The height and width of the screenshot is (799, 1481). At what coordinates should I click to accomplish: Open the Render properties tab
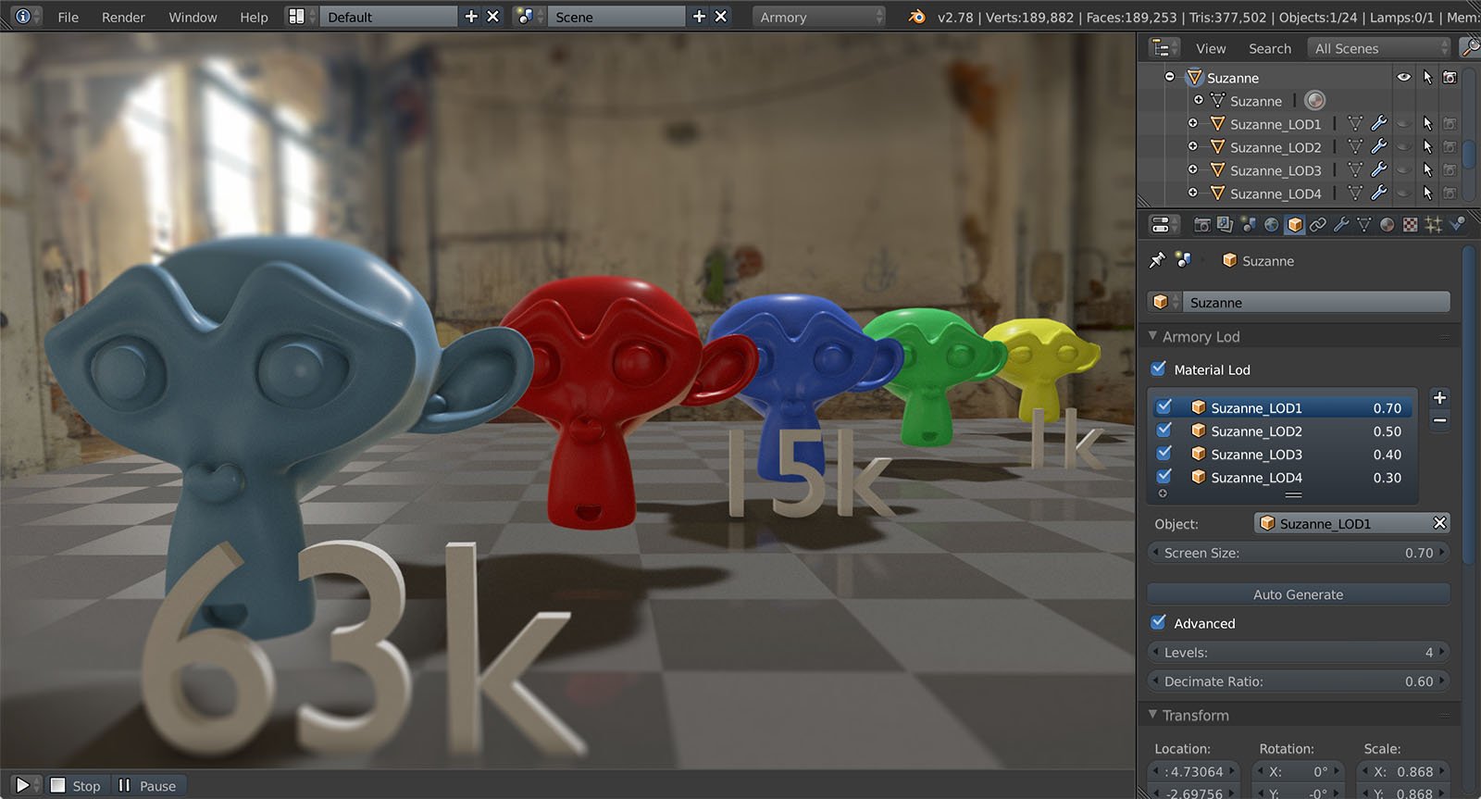pos(1201,224)
